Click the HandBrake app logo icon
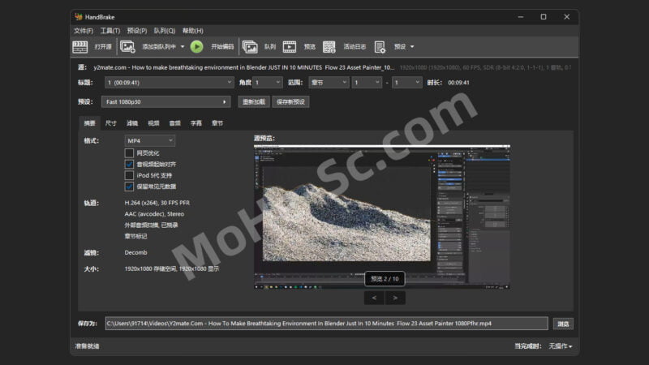The image size is (649, 365). click(x=78, y=16)
